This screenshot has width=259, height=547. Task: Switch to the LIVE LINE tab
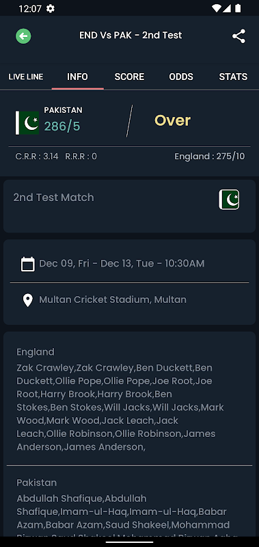click(x=26, y=77)
